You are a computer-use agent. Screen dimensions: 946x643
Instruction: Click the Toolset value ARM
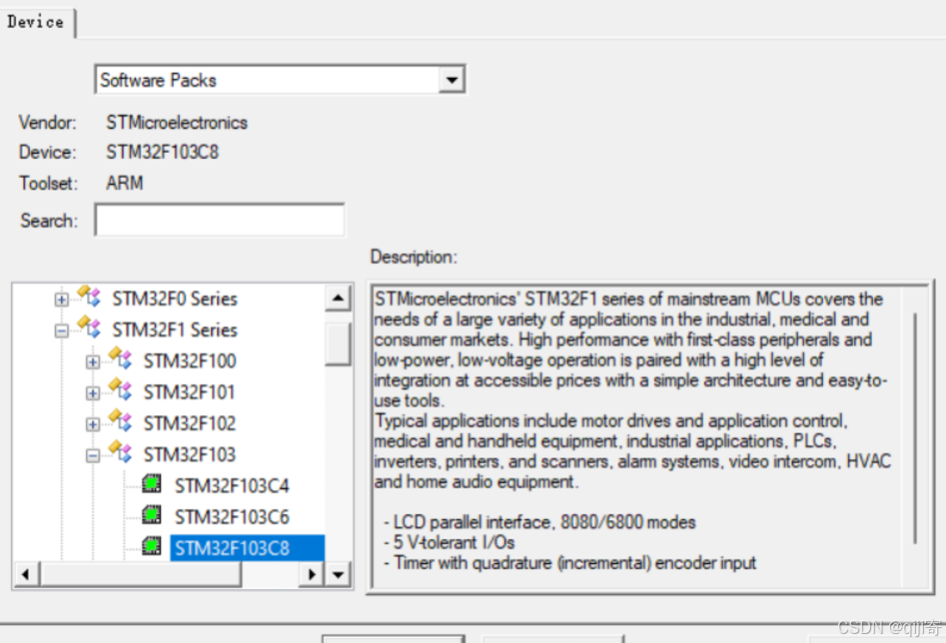(125, 183)
